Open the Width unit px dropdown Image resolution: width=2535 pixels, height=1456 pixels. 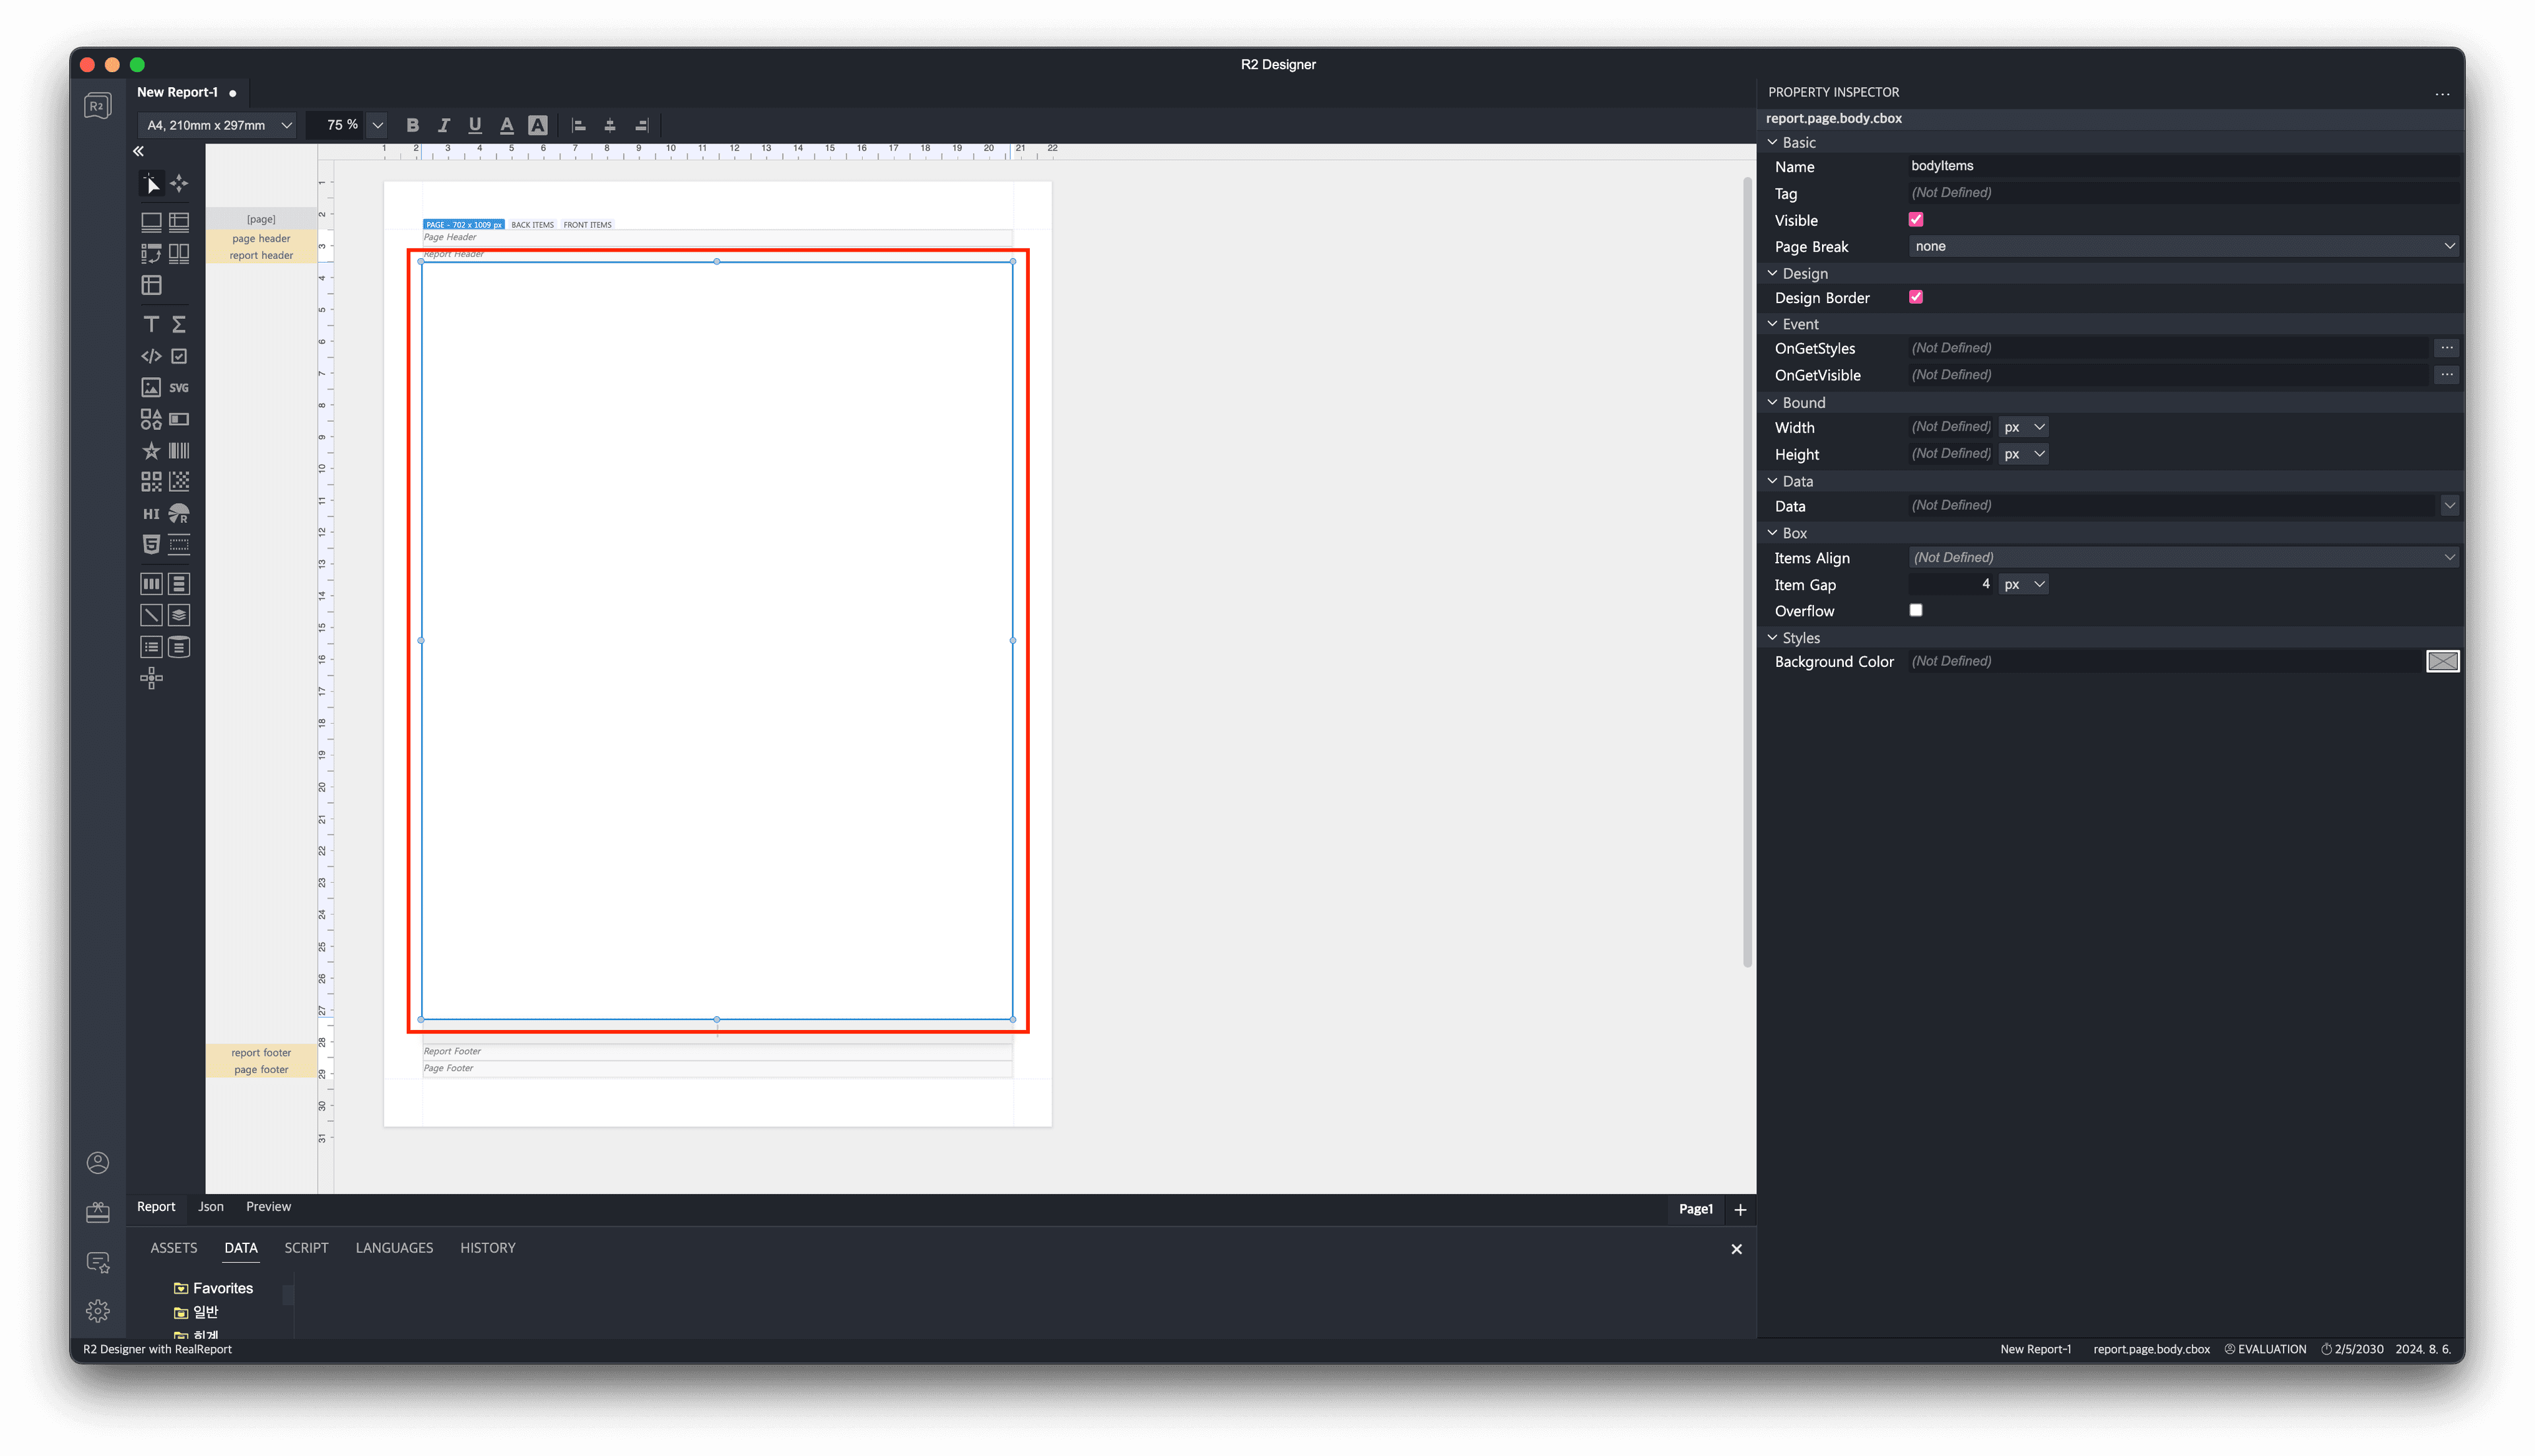pos(2024,427)
